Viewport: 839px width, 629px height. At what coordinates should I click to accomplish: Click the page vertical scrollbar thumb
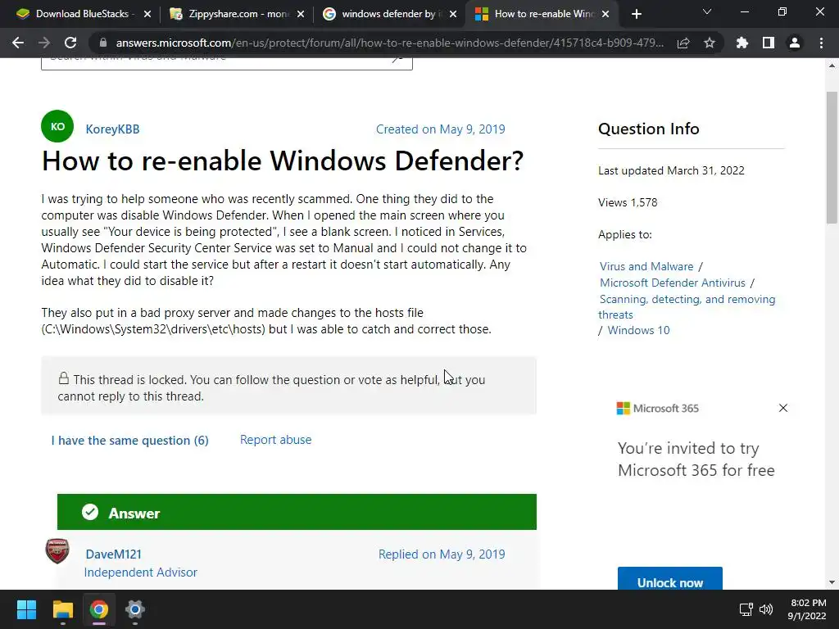point(832,158)
